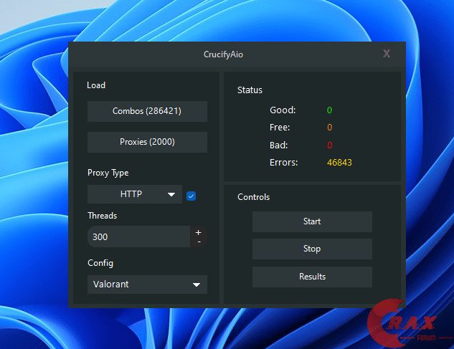Click the Status section heading
Screen dimensions: 454x349
click(250, 90)
